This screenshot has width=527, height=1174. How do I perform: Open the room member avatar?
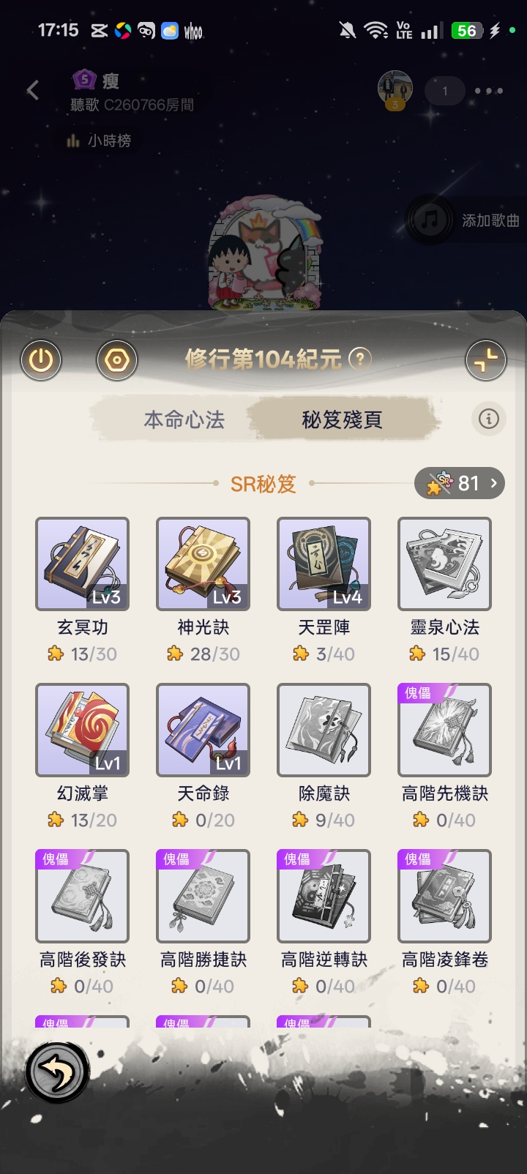[395, 89]
